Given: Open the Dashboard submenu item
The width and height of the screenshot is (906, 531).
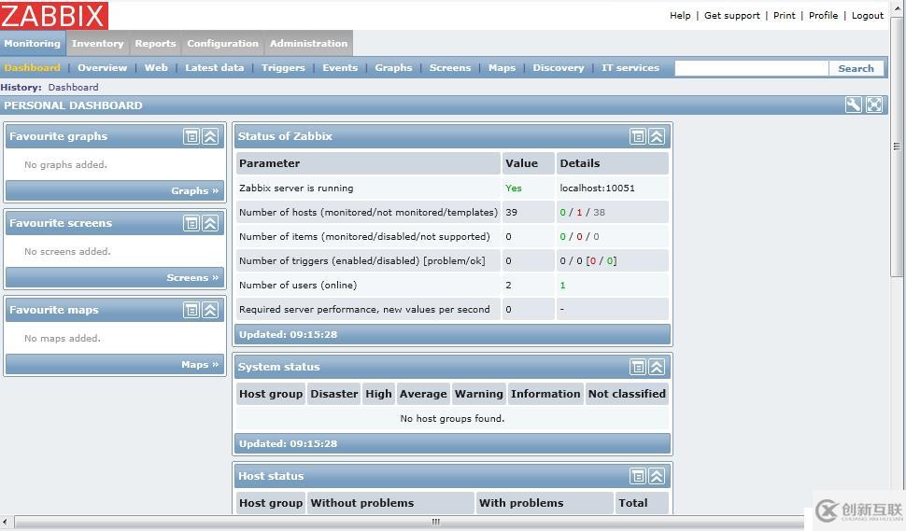Looking at the screenshot, I should pos(33,67).
